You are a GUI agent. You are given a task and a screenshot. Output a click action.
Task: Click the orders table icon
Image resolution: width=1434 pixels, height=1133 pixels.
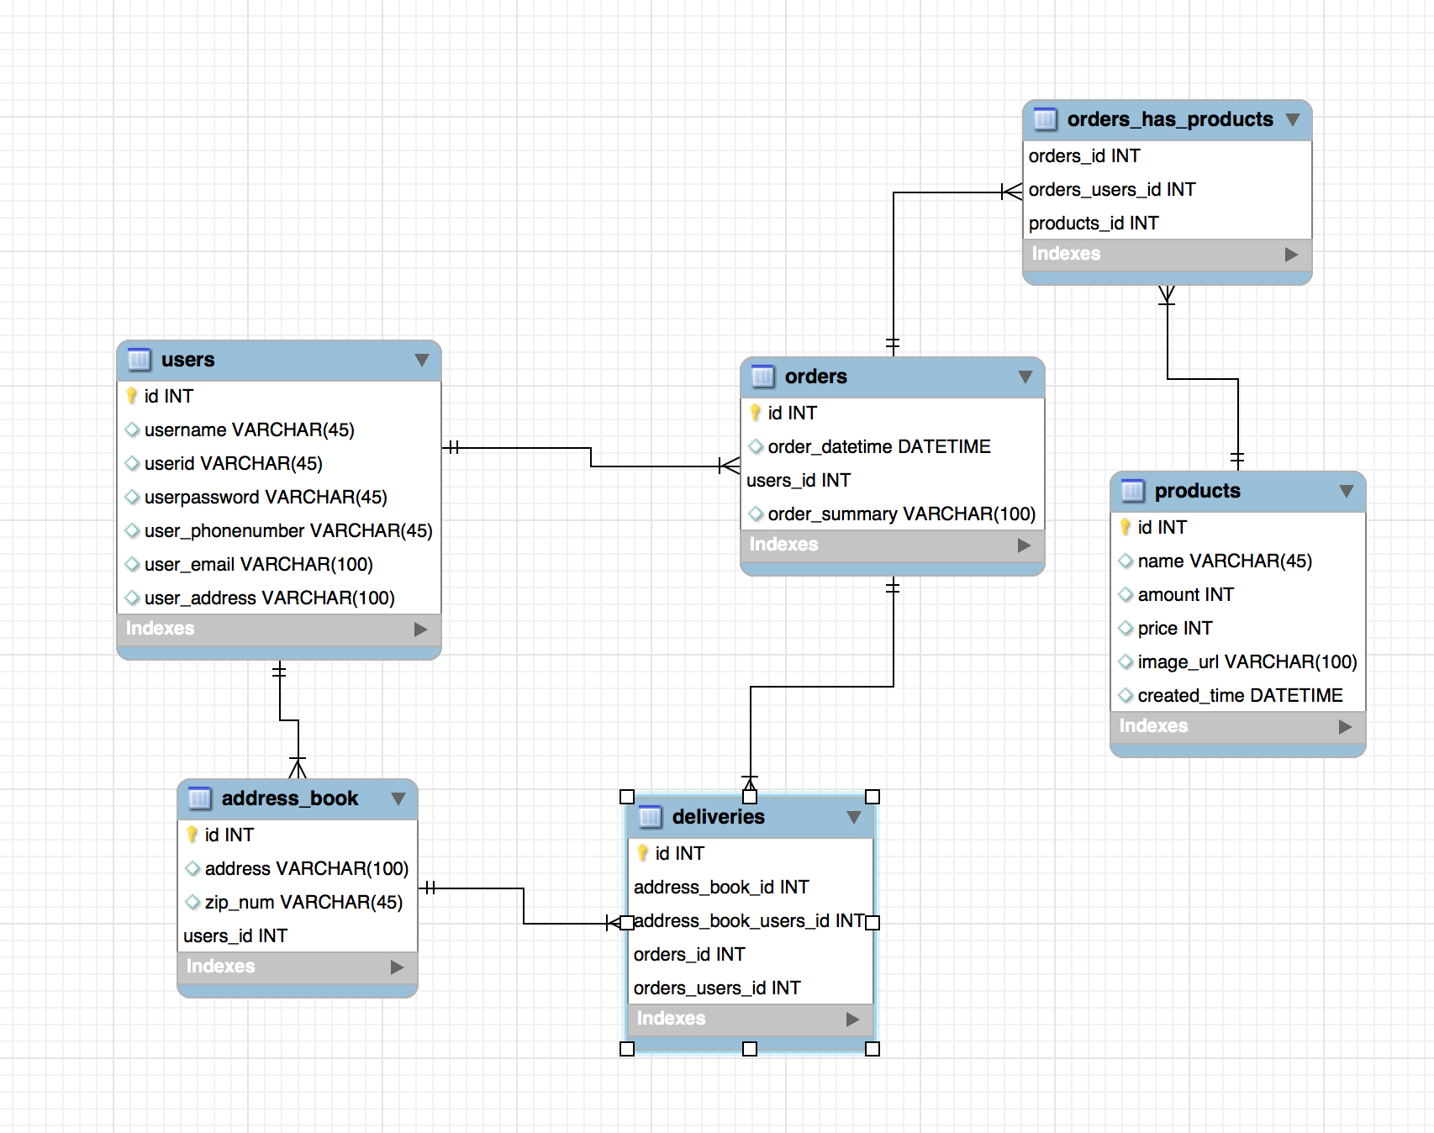click(x=762, y=377)
